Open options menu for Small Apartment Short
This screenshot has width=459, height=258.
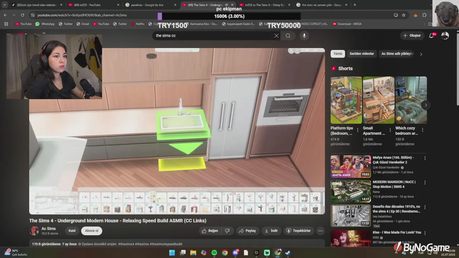[390, 130]
